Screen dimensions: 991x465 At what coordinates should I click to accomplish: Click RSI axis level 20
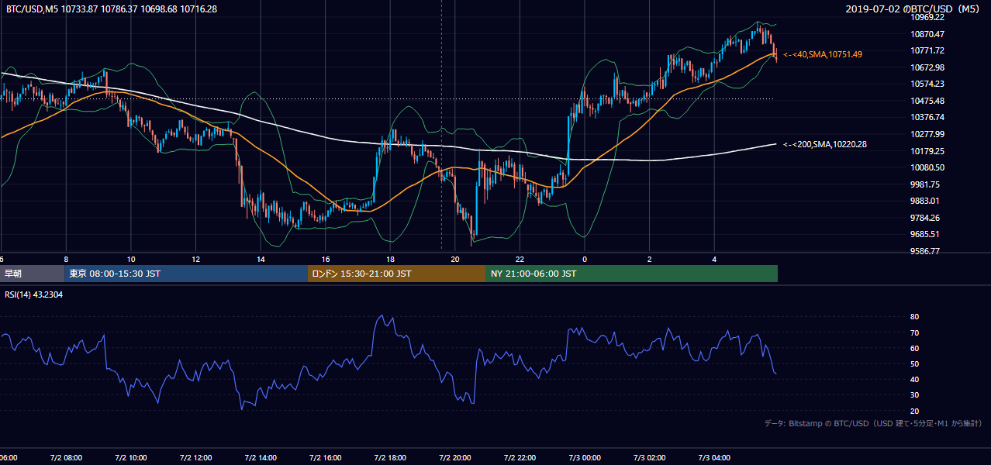(914, 411)
